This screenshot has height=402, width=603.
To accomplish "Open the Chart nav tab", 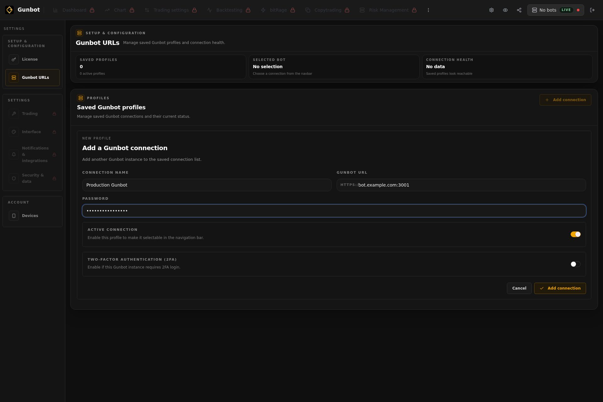I will point(119,10).
